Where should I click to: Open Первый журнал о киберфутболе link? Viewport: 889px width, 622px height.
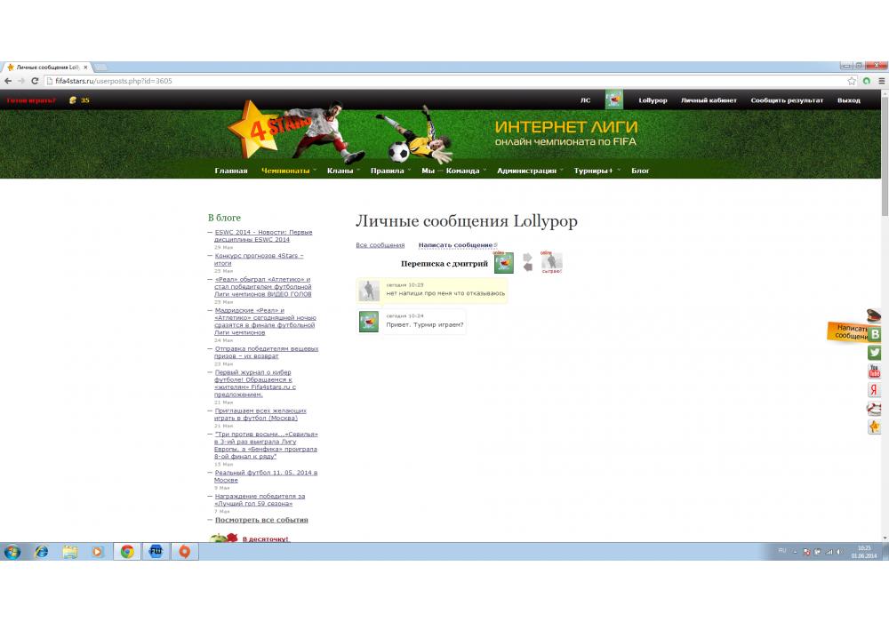click(254, 384)
